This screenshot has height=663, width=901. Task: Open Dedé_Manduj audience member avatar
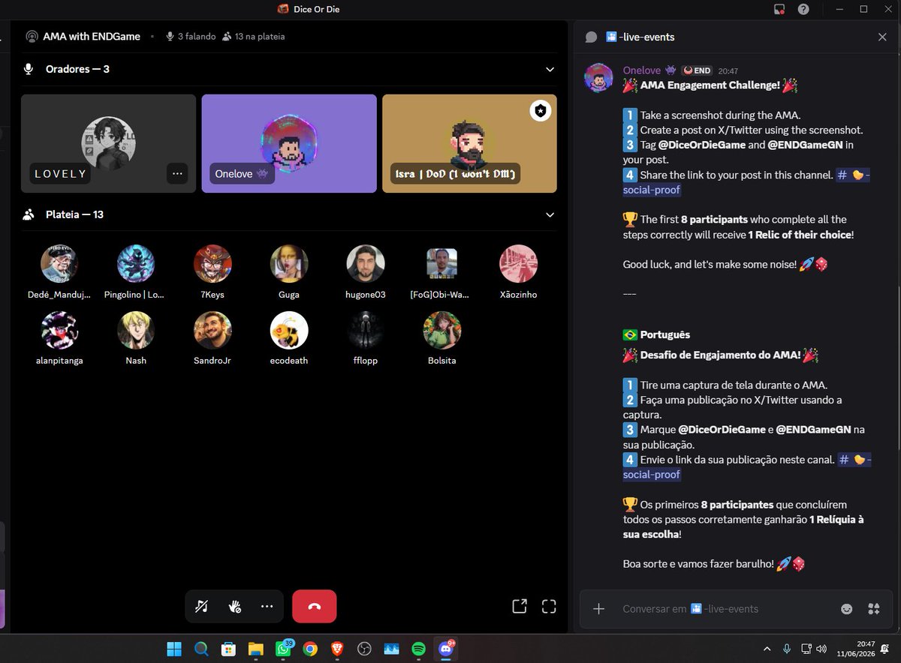pyautogui.click(x=59, y=264)
